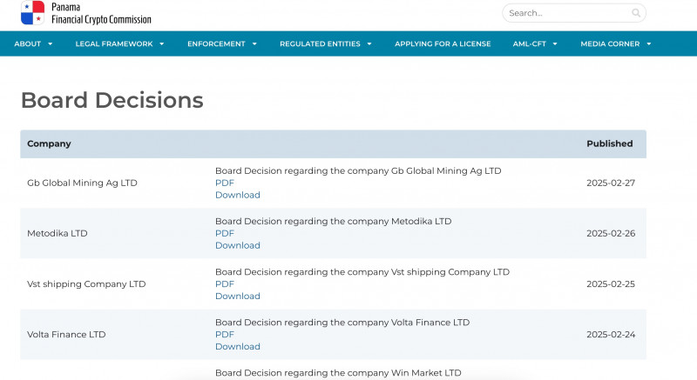Open PDF link for Vst shipping Company
This screenshot has height=380, width=697.
(x=225, y=283)
